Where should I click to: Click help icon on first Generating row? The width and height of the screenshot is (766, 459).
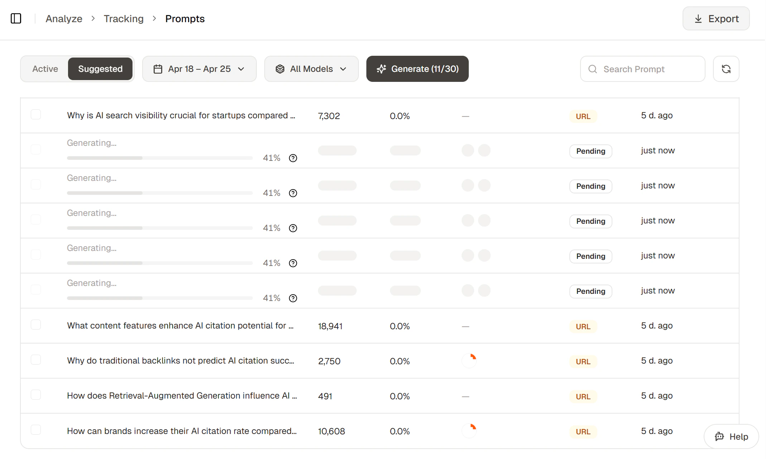tap(293, 158)
